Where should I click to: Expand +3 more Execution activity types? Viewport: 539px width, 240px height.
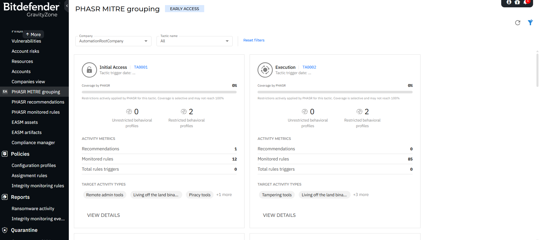(361, 195)
